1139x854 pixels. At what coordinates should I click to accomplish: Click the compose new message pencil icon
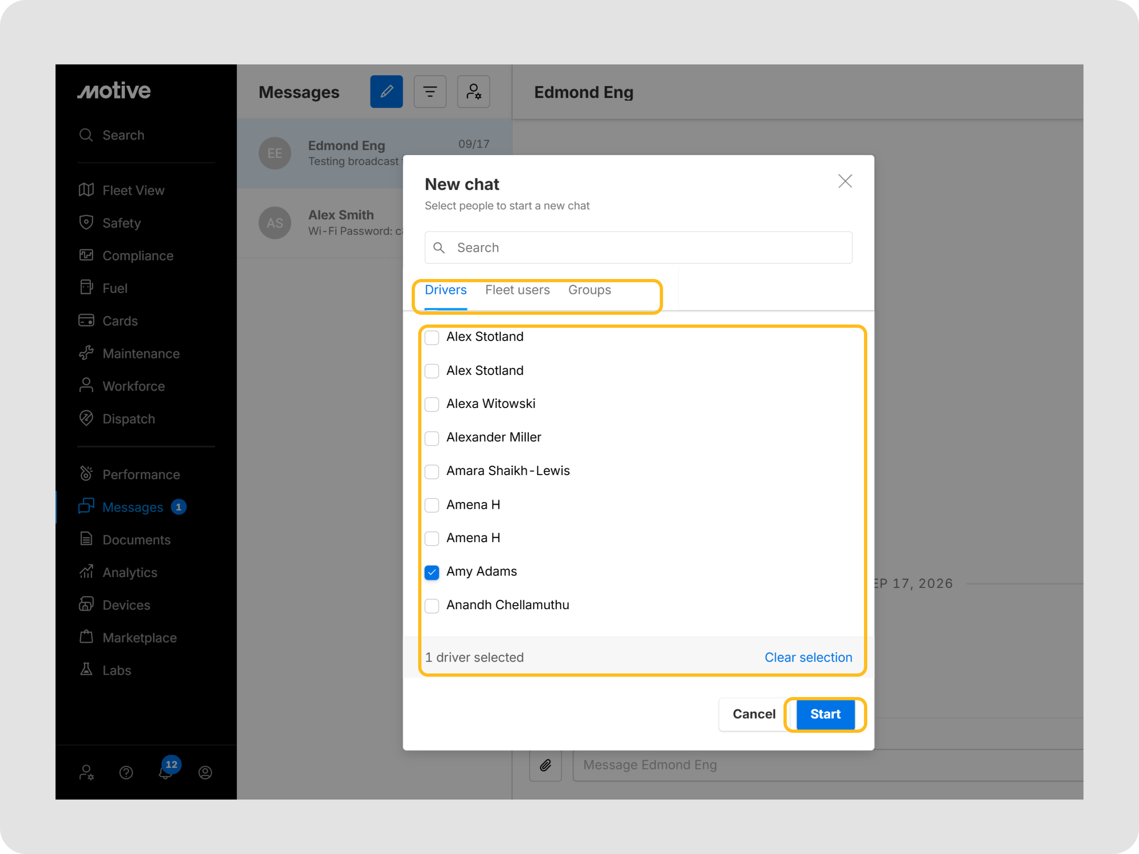(386, 91)
